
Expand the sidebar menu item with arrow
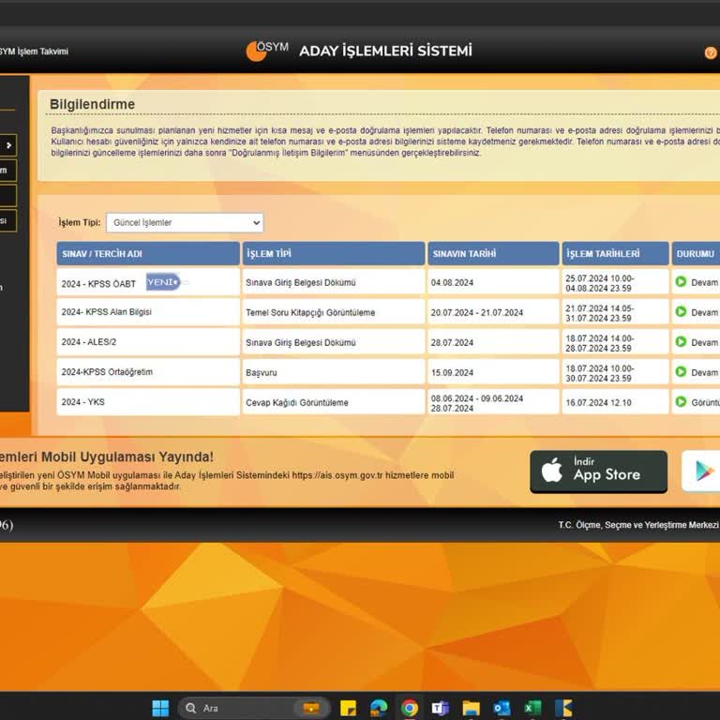(x=8, y=144)
